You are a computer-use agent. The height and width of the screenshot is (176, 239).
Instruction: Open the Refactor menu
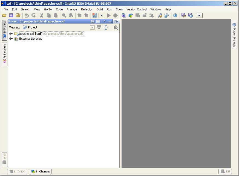click(x=87, y=9)
